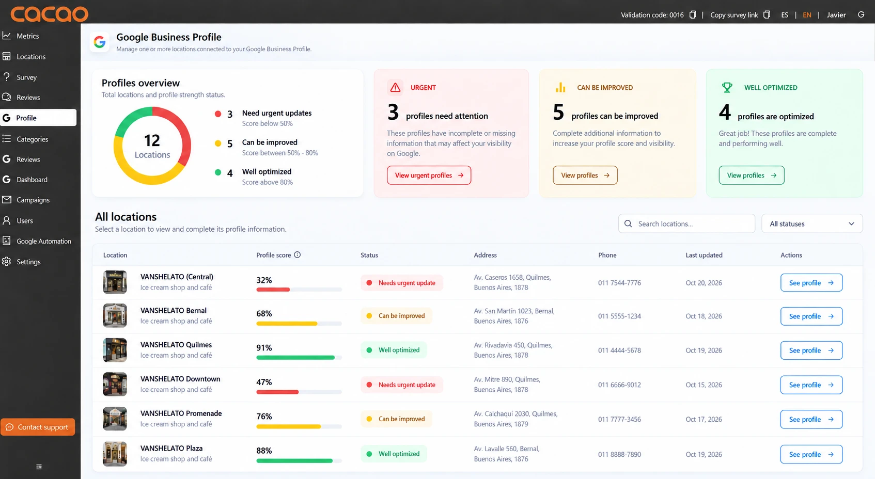
Task: Open the All statuses dropdown
Action: pos(812,223)
